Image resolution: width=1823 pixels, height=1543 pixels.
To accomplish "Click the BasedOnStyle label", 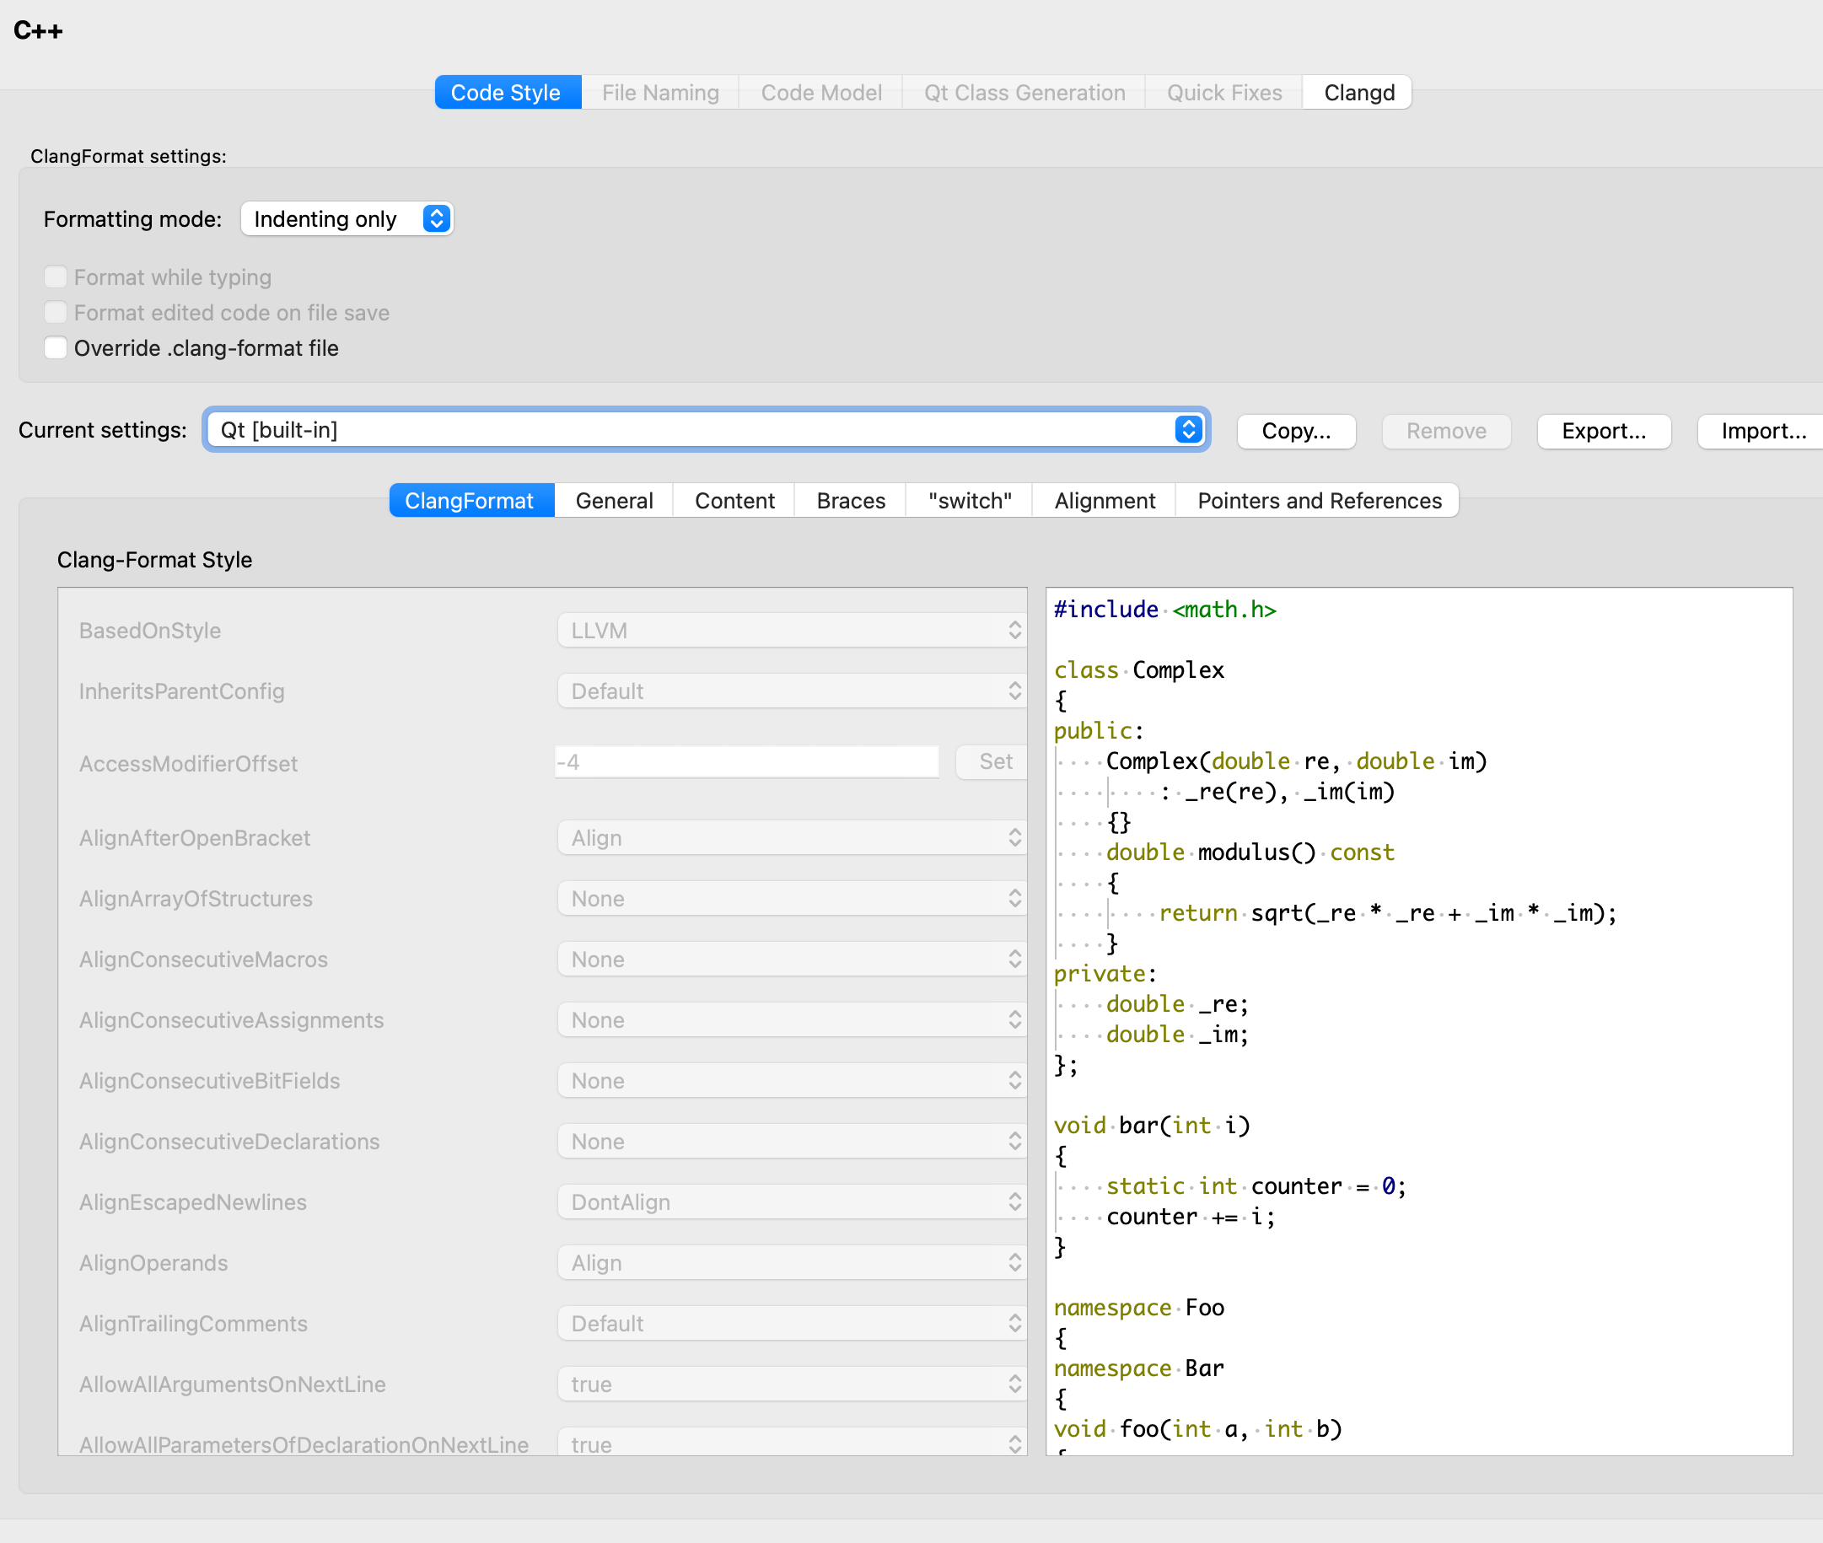I will [149, 631].
